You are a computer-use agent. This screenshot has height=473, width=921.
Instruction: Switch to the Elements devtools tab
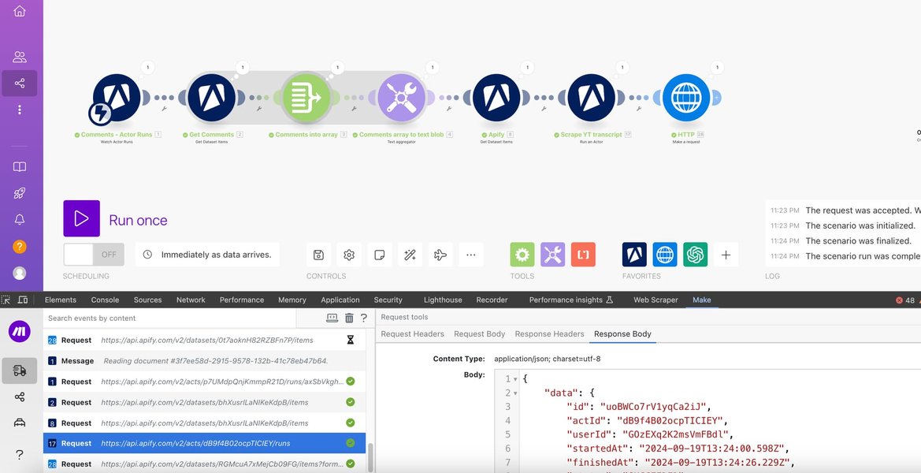pyautogui.click(x=61, y=300)
